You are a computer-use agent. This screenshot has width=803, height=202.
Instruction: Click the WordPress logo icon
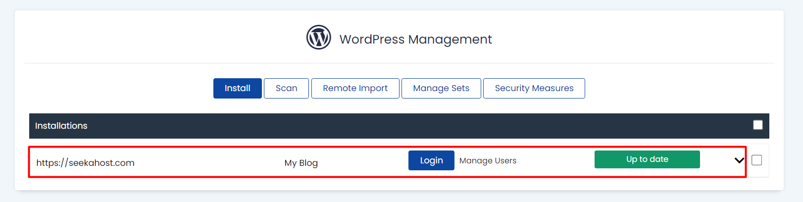point(318,38)
